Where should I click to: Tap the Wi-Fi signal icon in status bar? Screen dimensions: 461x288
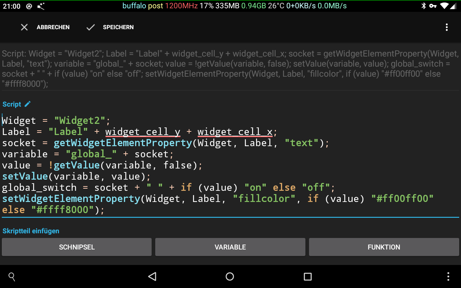[444, 6]
